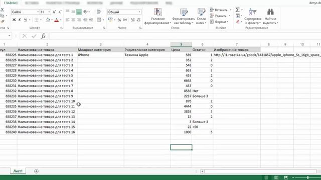Click the decrease indent icon

pos(85,20)
